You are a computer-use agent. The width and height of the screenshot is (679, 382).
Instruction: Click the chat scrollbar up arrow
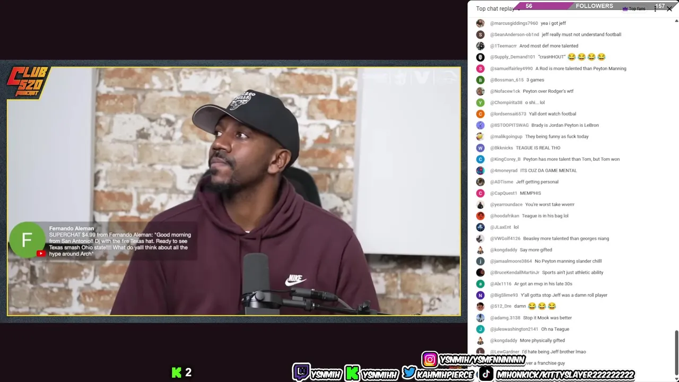coord(676,21)
